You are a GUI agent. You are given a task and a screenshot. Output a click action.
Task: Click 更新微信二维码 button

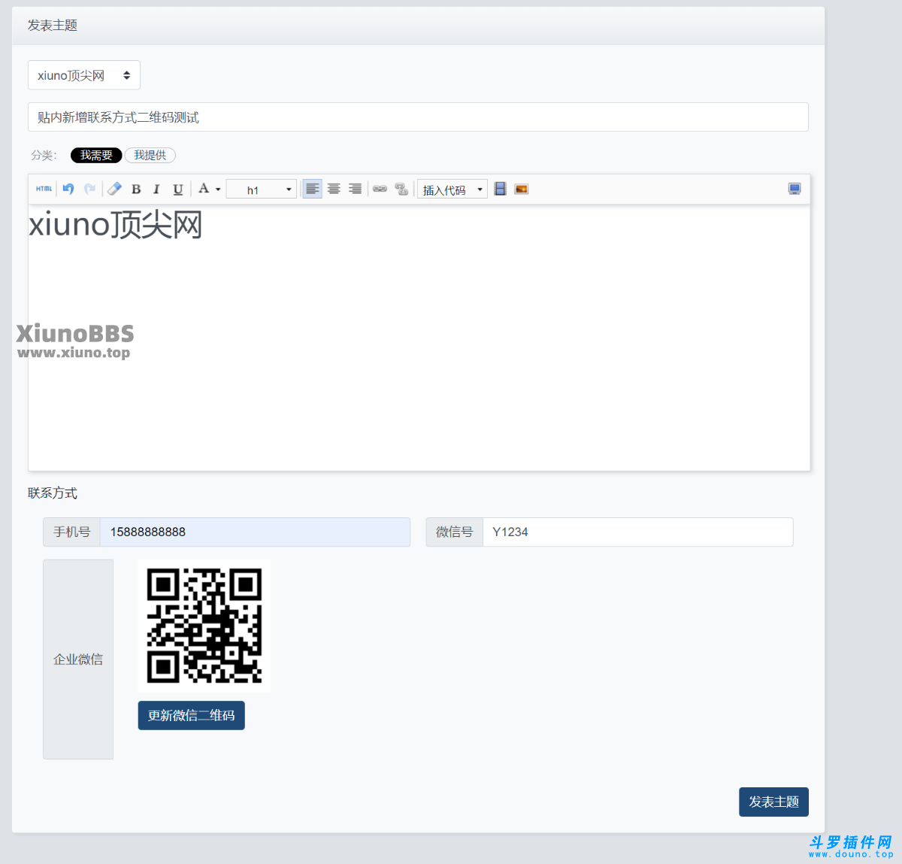tap(192, 715)
